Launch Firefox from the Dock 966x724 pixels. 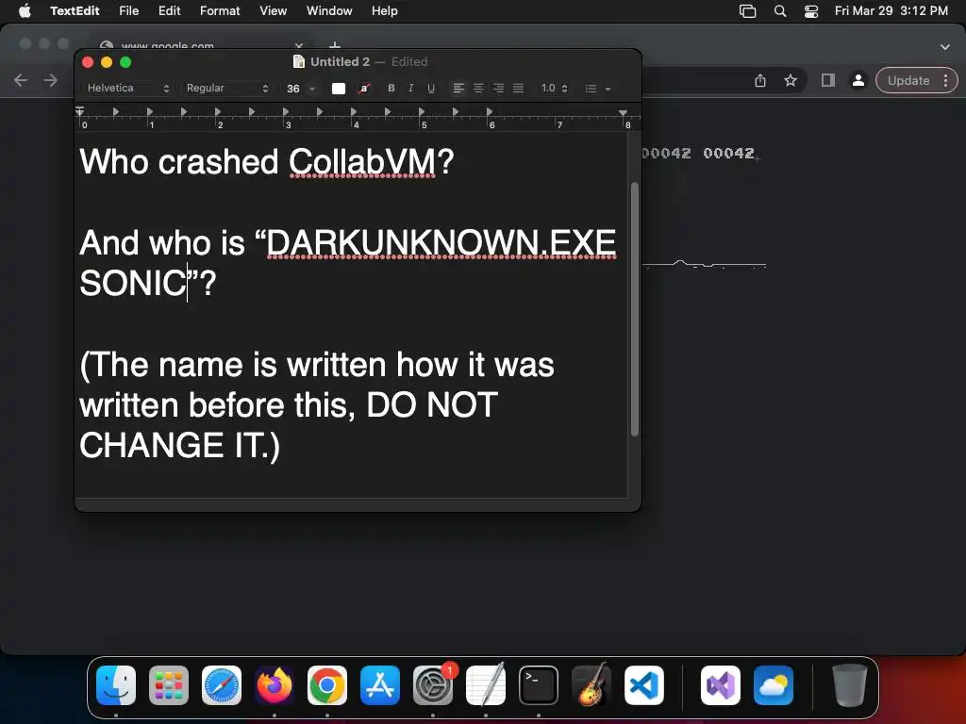tap(275, 685)
